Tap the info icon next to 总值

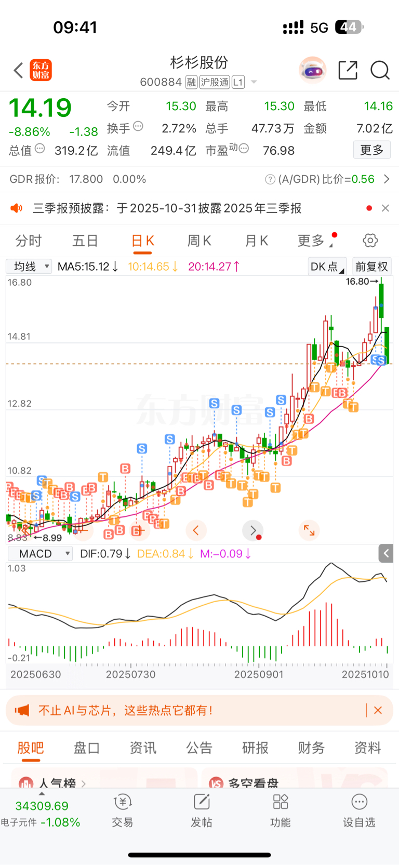40,149
